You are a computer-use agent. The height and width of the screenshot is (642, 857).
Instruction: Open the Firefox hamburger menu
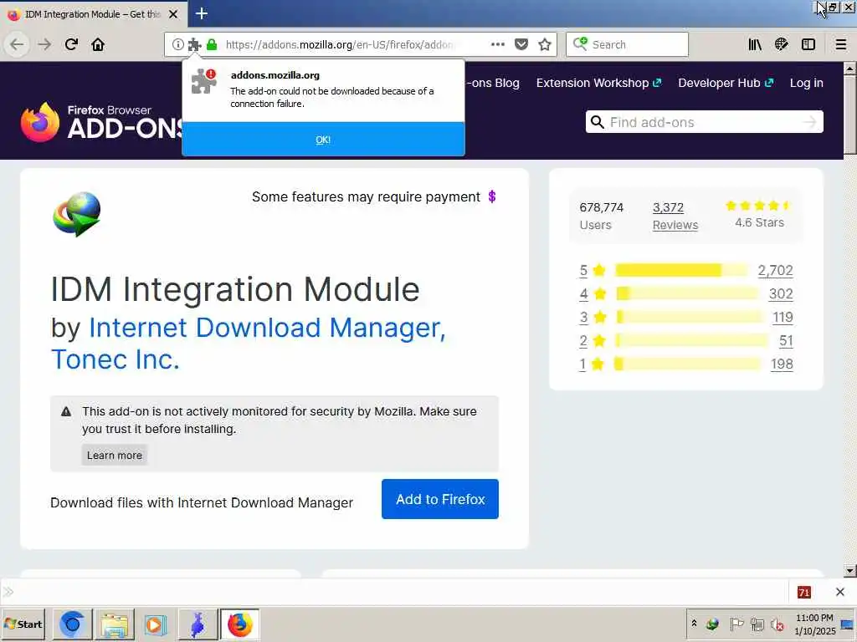[840, 44]
